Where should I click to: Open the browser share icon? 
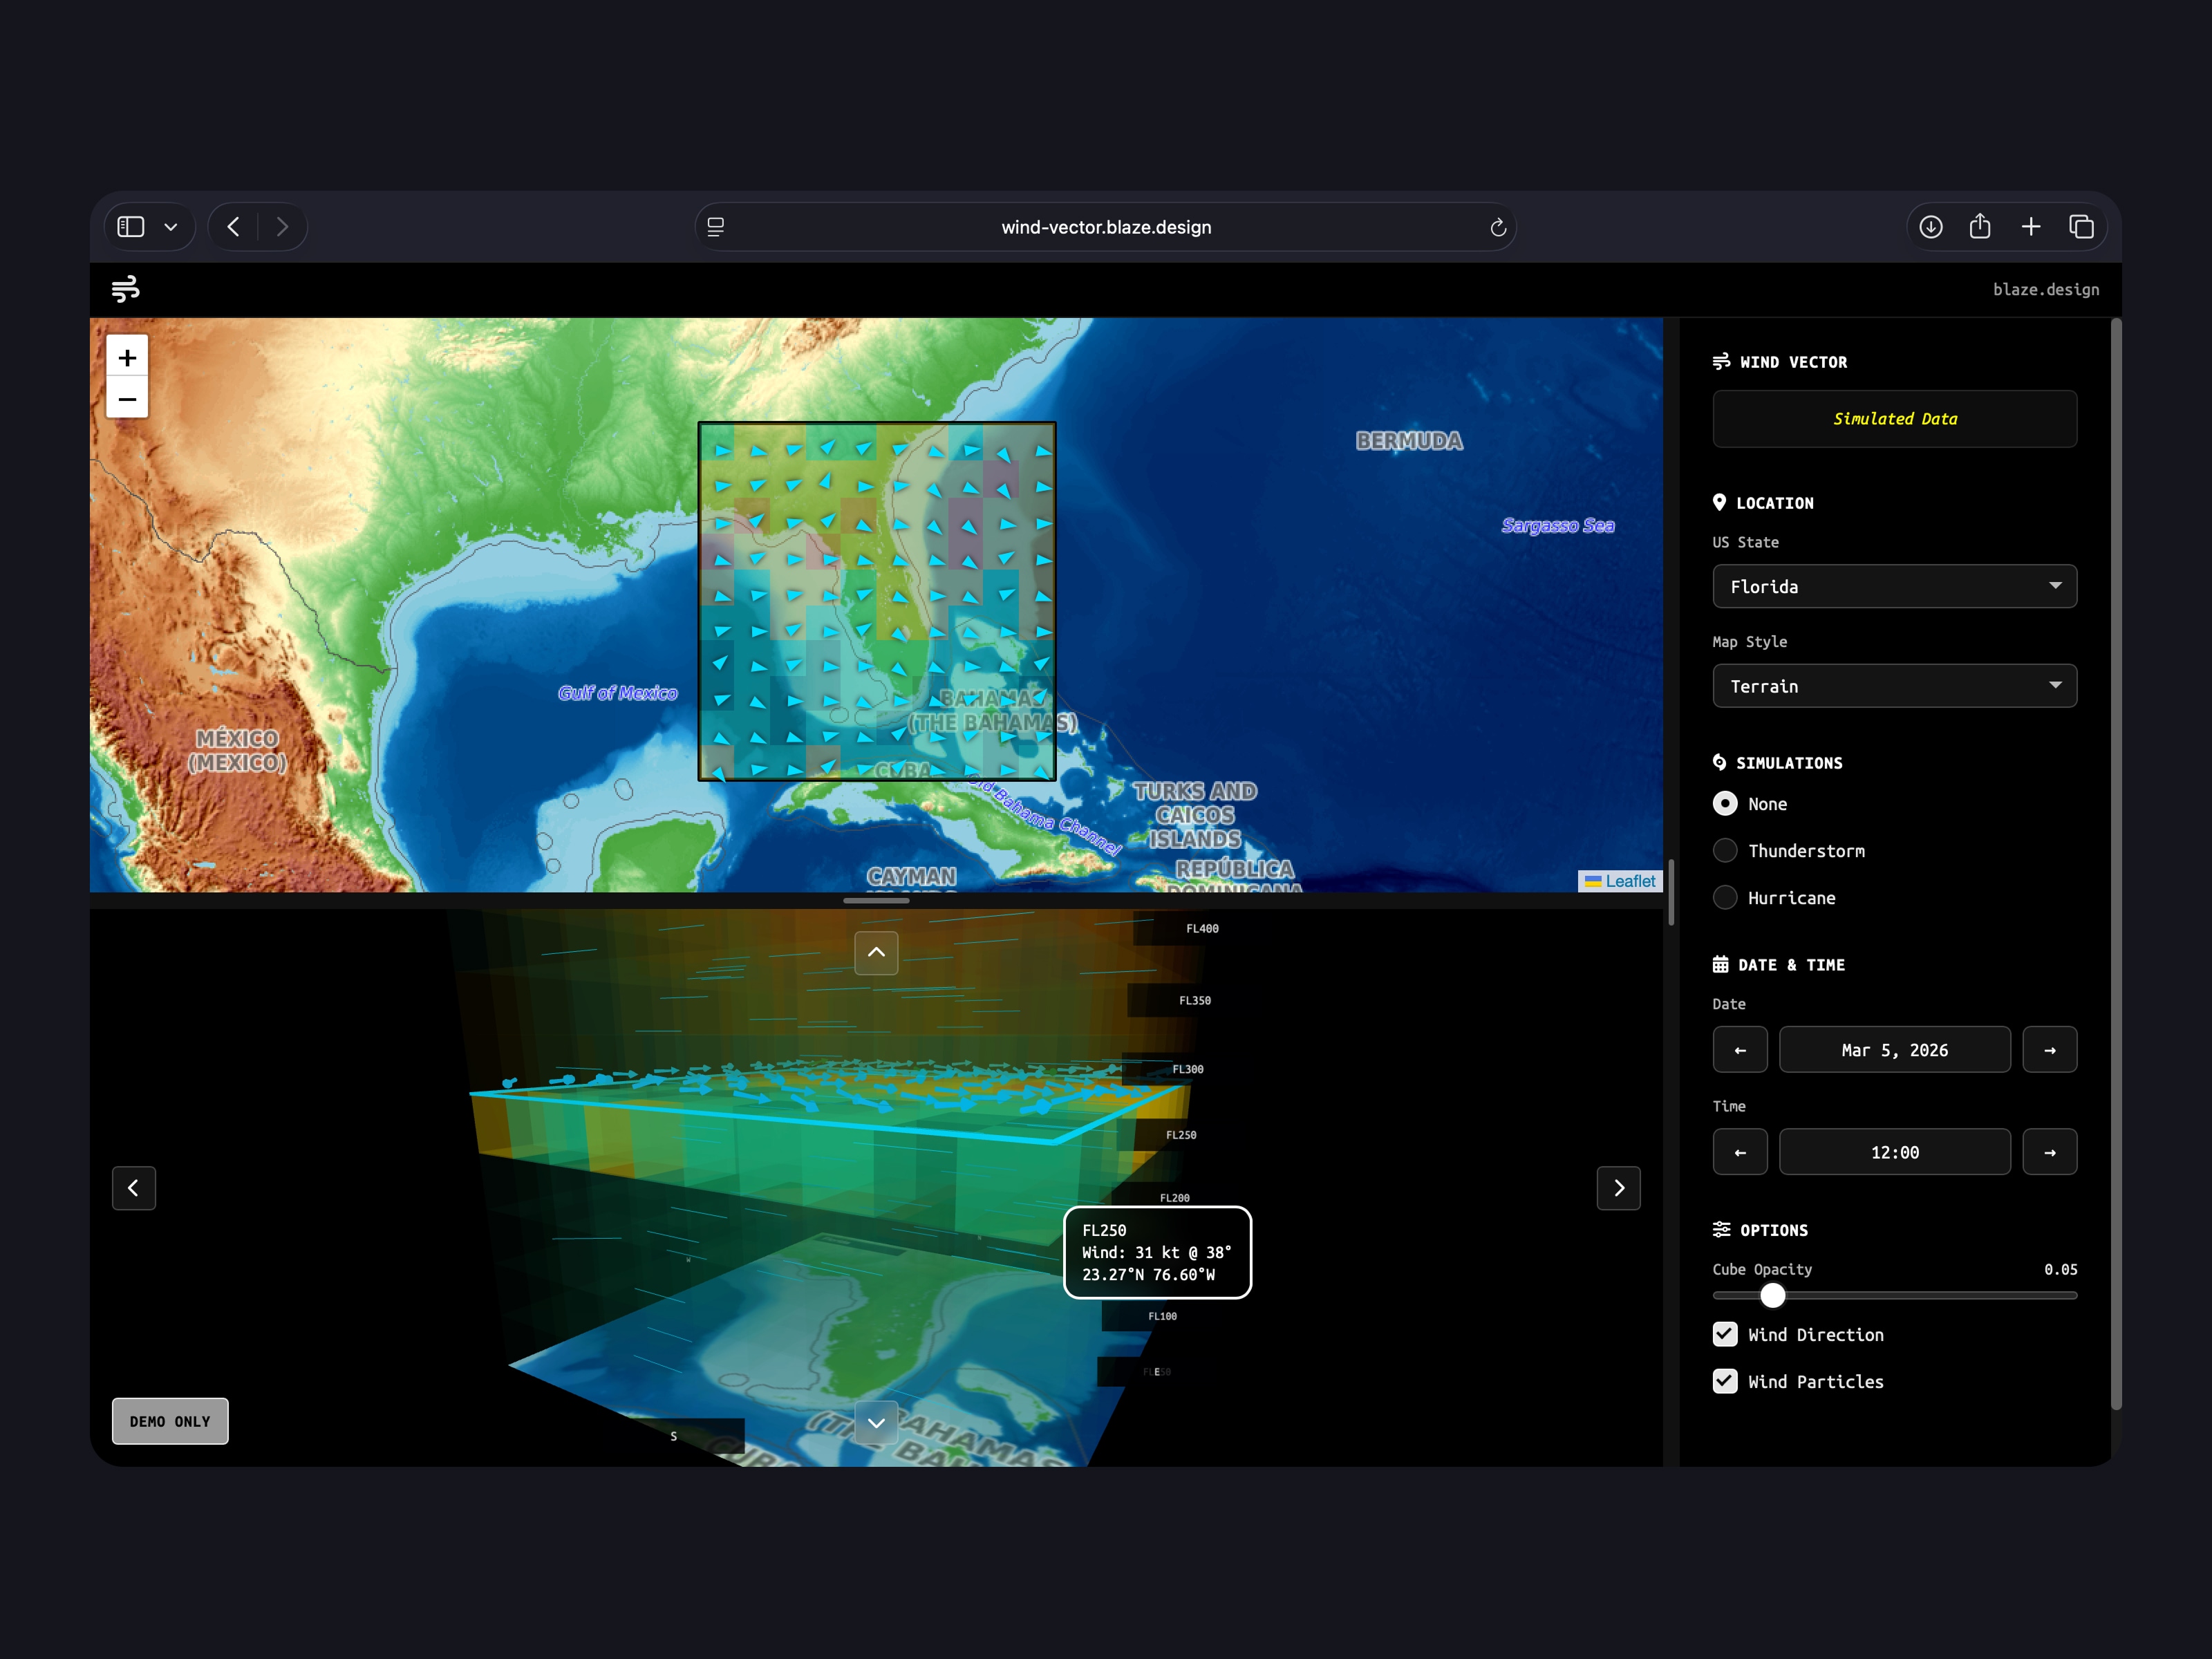coord(1980,227)
